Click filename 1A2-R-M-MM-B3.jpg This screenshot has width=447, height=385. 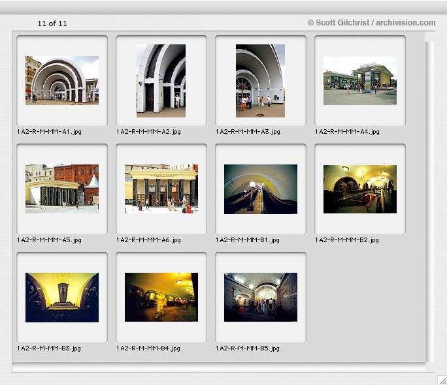point(49,348)
